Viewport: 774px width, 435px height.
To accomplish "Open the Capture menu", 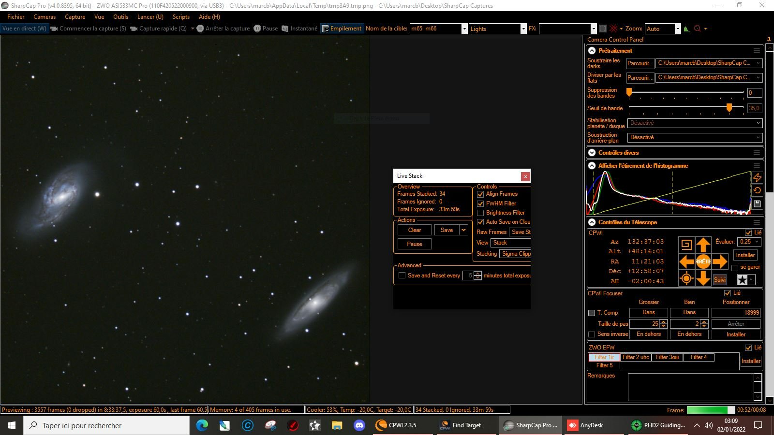I will coord(75,17).
